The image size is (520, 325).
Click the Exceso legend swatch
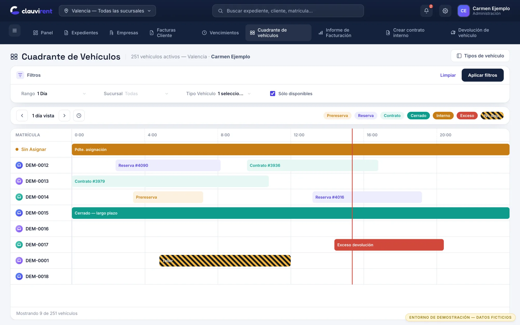(x=467, y=116)
